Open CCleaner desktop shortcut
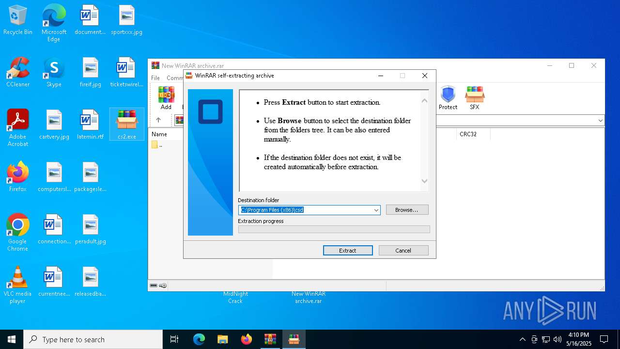Image resolution: width=620 pixels, height=349 pixels. (x=18, y=73)
